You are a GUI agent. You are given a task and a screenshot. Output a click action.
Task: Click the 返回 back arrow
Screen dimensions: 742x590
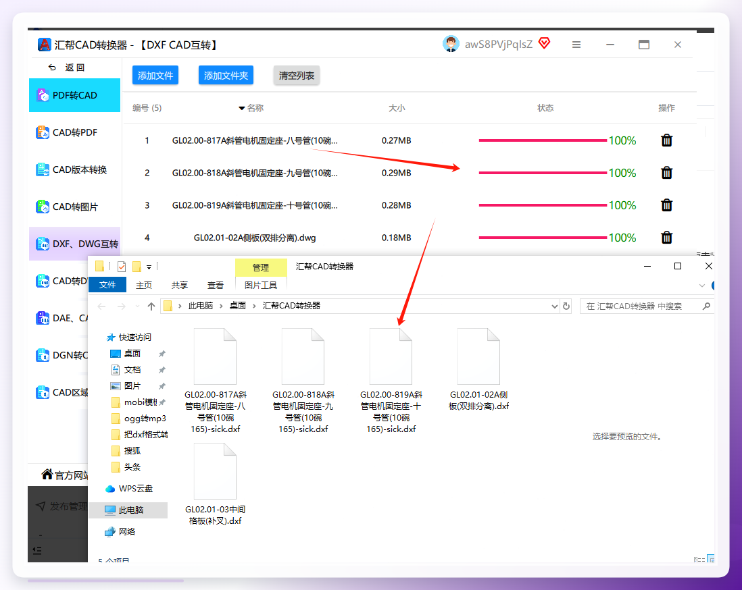[52, 68]
